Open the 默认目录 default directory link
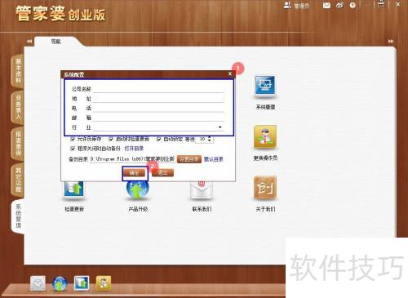The width and height of the screenshot is (408, 298). [x=214, y=159]
